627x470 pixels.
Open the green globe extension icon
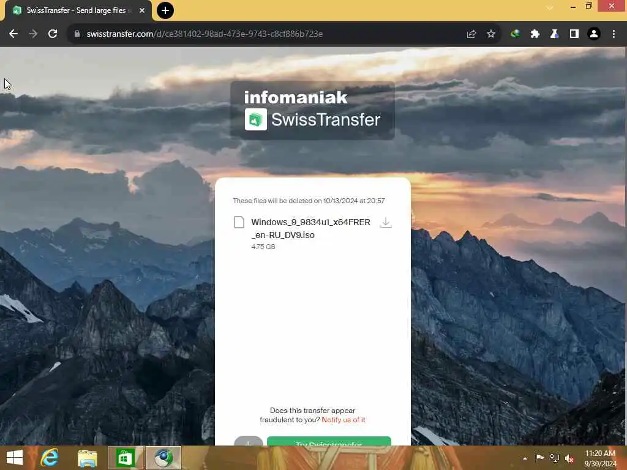(x=515, y=34)
